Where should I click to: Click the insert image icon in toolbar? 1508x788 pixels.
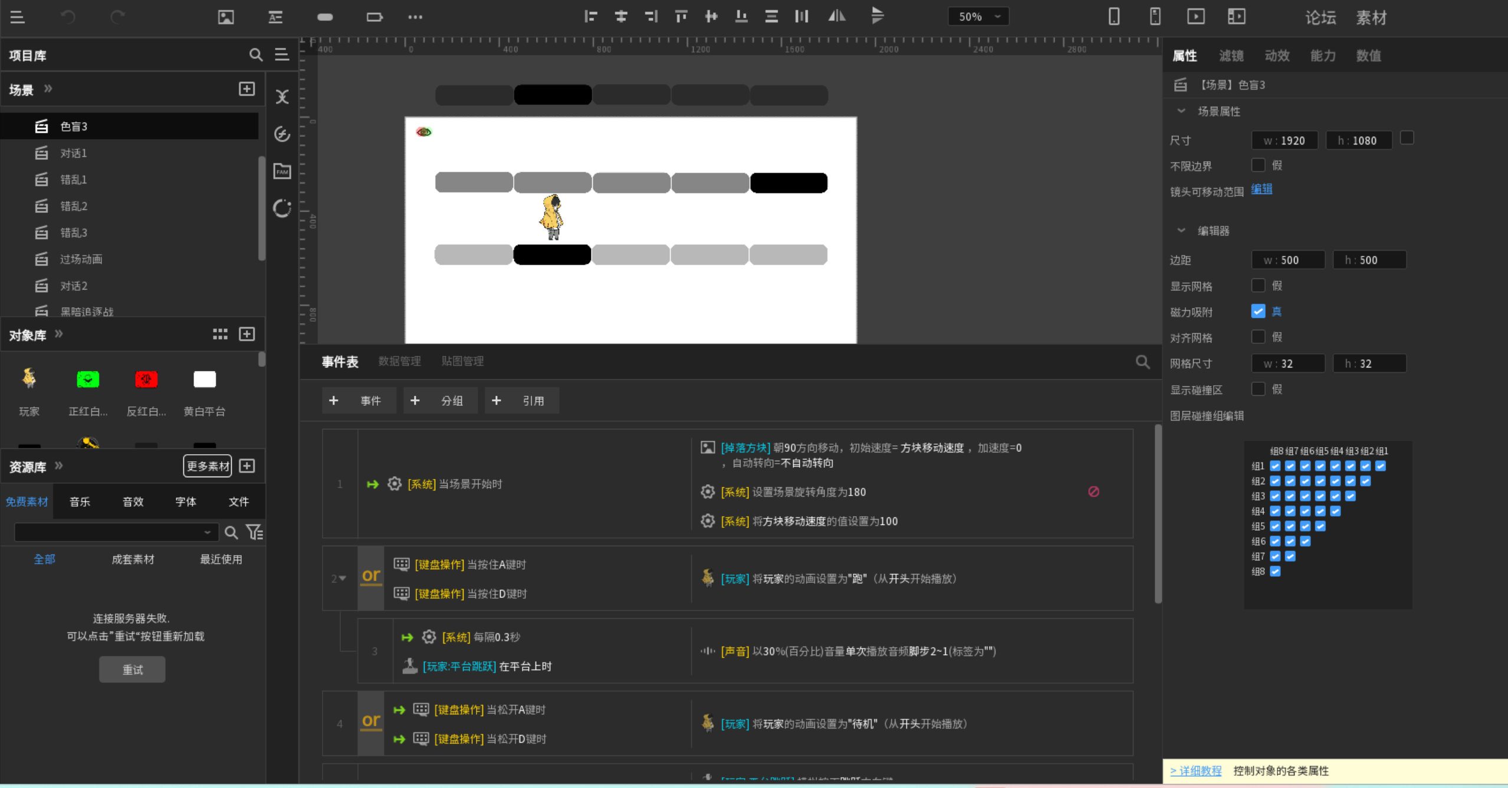[226, 17]
